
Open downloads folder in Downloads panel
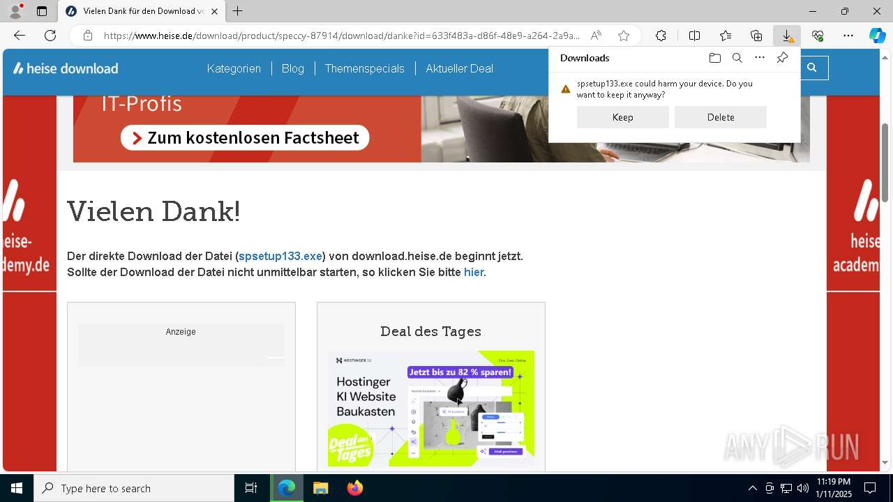tap(714, 58)
